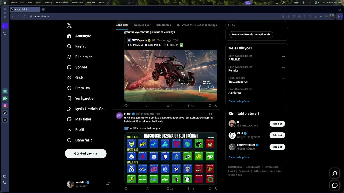
Task: Switch to TR | VALORANT Espor Topluluğu tab
Action: pos(197,25)
